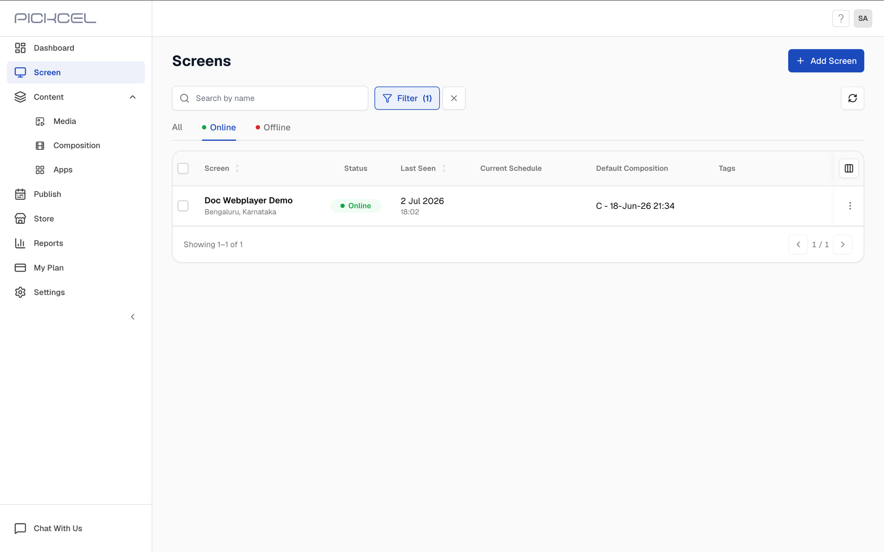Image resolution: width=884 pixels, height=552 pixels.
Task: Click the Apps grid icon
Action: (x=40, y=170)
